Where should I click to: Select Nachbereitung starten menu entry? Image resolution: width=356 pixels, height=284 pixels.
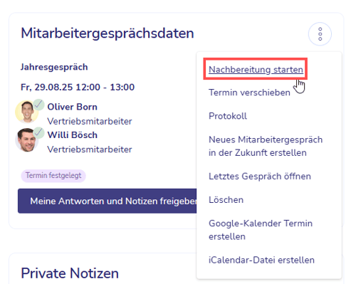pyautogui.click(x=256, y=70)
